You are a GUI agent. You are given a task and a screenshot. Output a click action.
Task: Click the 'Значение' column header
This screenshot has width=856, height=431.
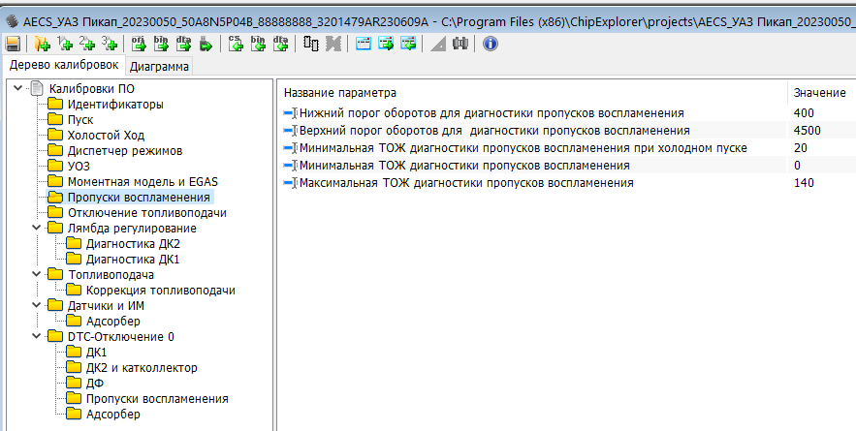(x=819, y=92)
